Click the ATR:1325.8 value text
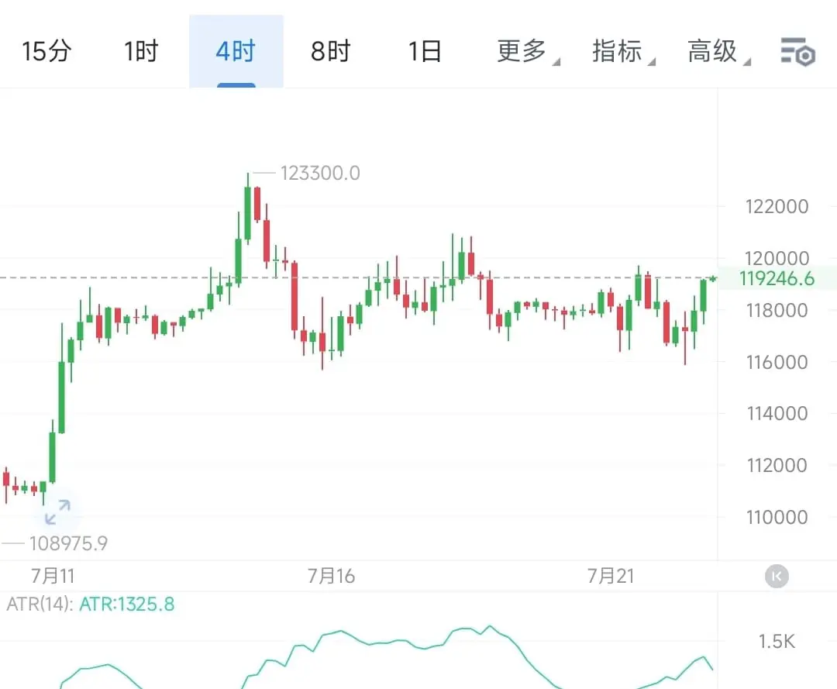This screenshot has height=689, width=837. pyautogui.click(x=127, y=605)
